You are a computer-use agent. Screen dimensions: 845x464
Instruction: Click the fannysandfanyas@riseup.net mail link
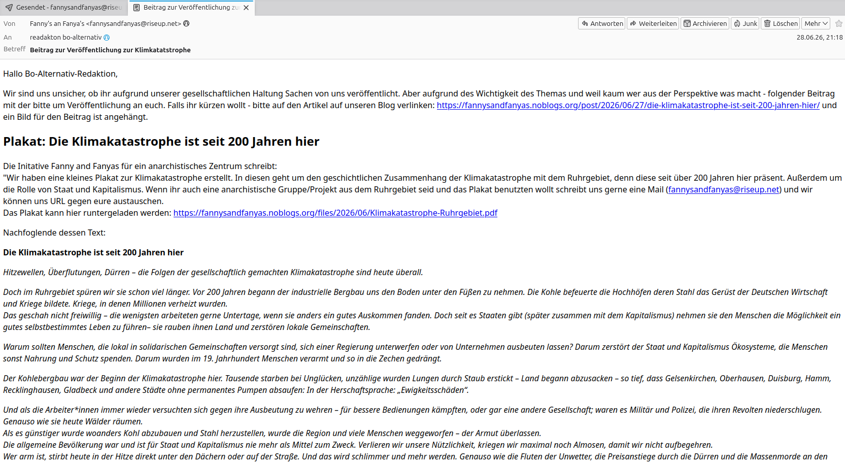pos(723,189)
